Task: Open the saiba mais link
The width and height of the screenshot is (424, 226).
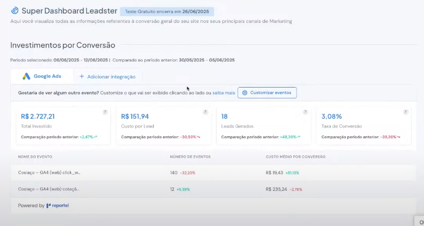Action: click(223, 93)
